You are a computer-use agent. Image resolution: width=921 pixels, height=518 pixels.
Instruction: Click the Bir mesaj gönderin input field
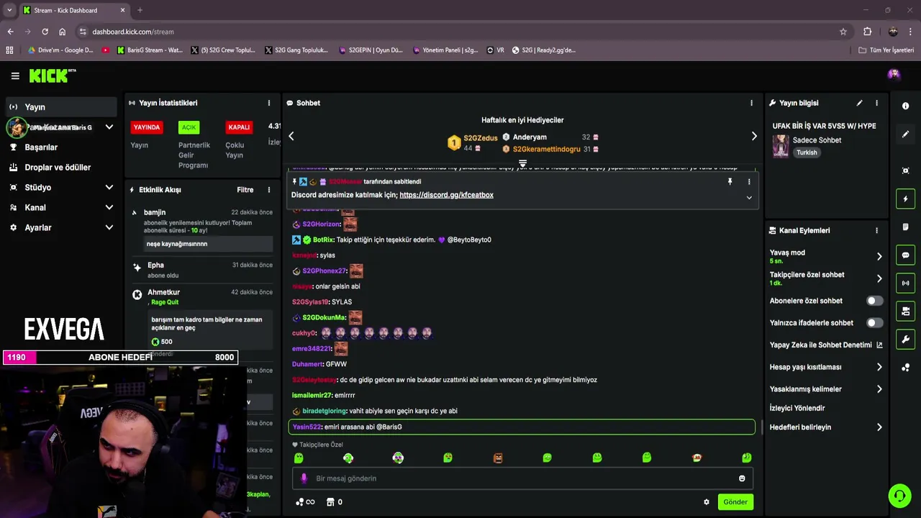pyautogui.click(x=522, y=478)
